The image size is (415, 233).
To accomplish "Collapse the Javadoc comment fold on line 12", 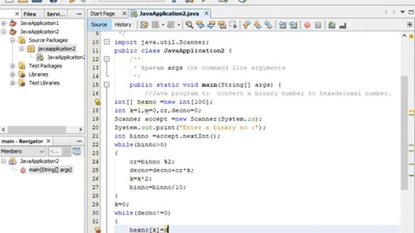I will point(106,59).
